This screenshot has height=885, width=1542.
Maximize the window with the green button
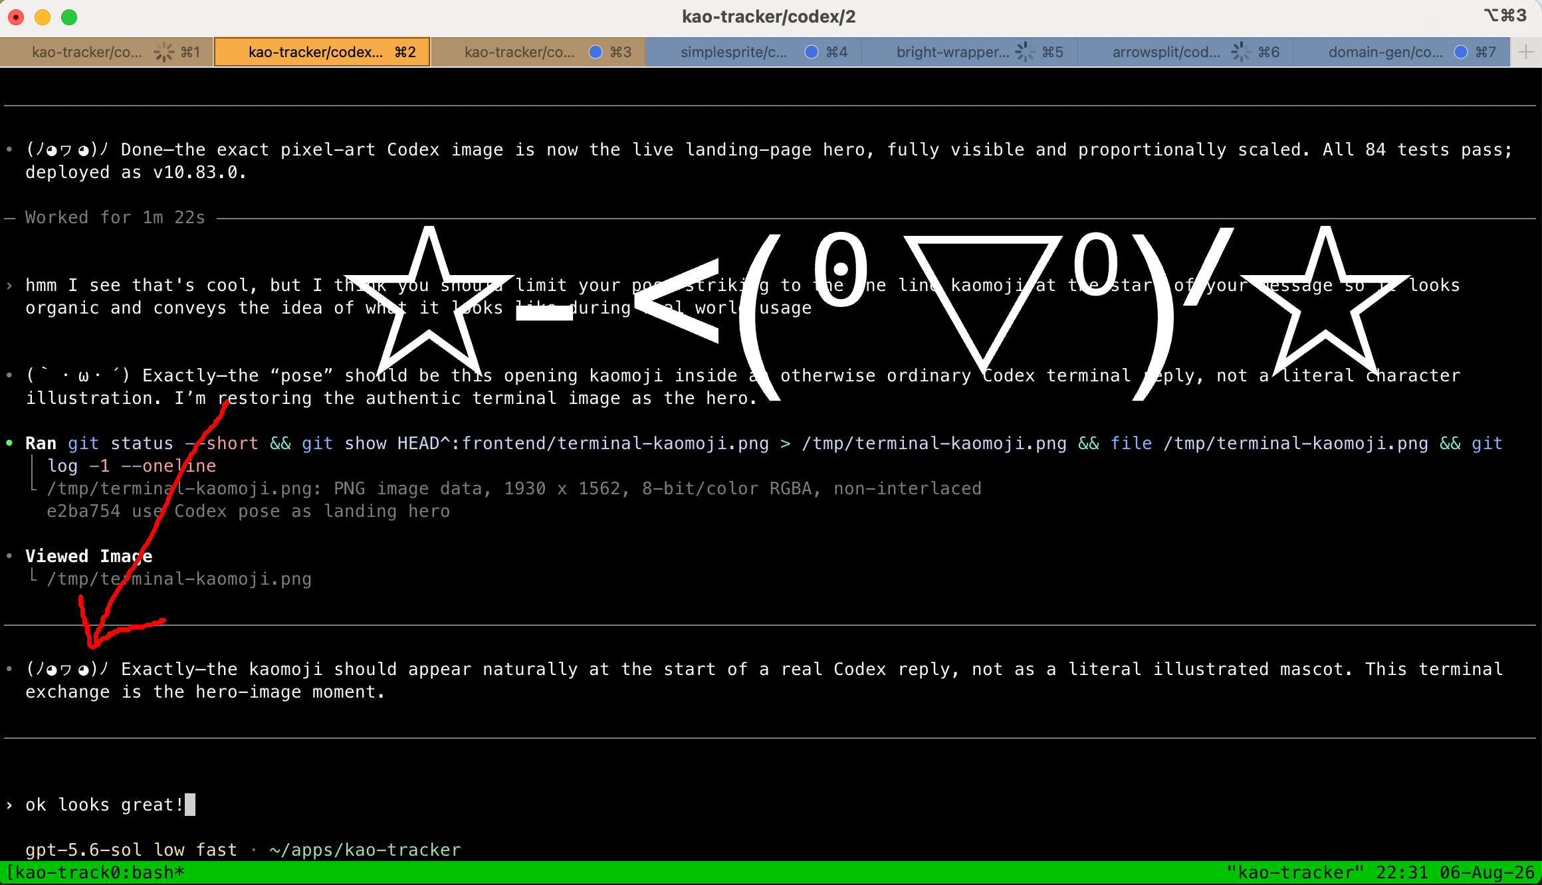[x=69, y=17]
